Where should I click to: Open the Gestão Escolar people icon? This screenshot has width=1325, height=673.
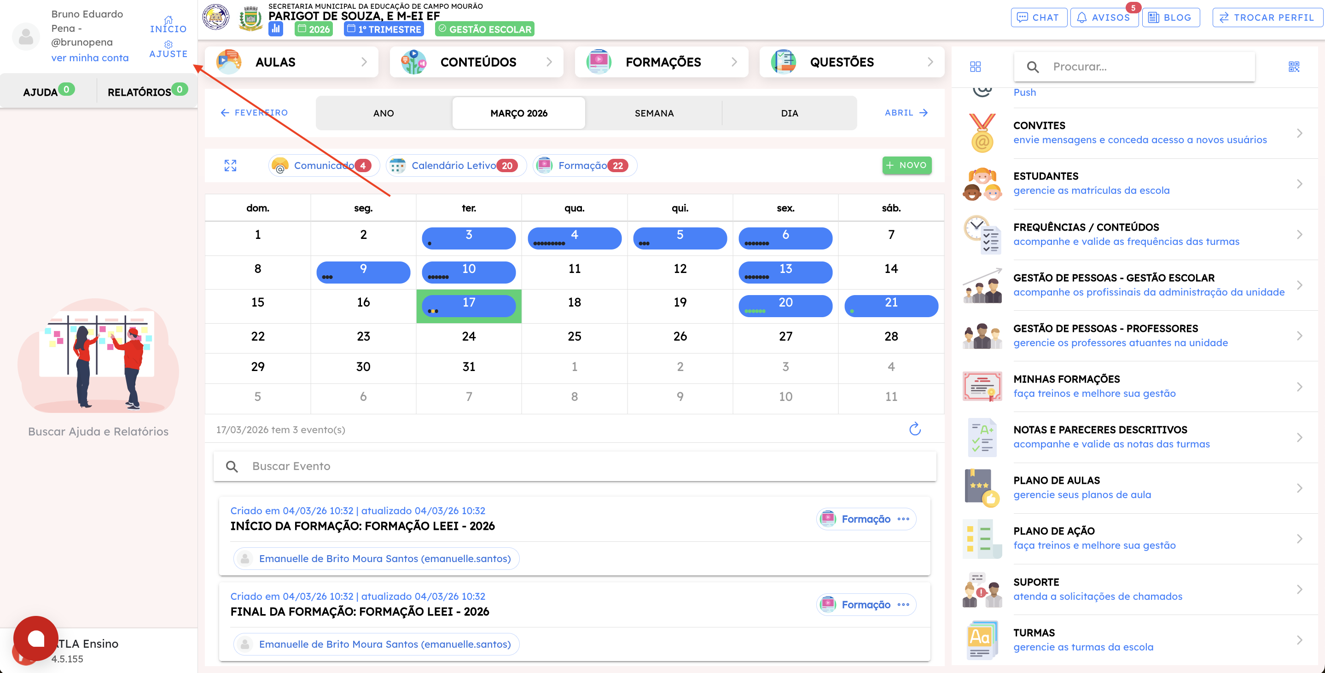(982, 285)
